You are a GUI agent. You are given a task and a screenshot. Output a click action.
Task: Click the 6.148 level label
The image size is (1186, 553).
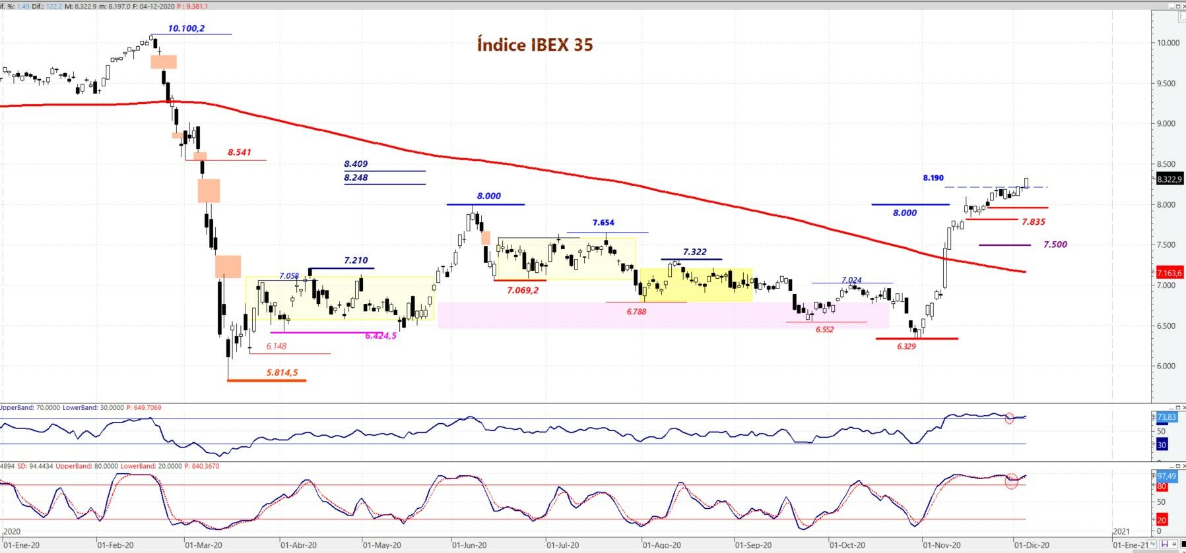point(277,346)
